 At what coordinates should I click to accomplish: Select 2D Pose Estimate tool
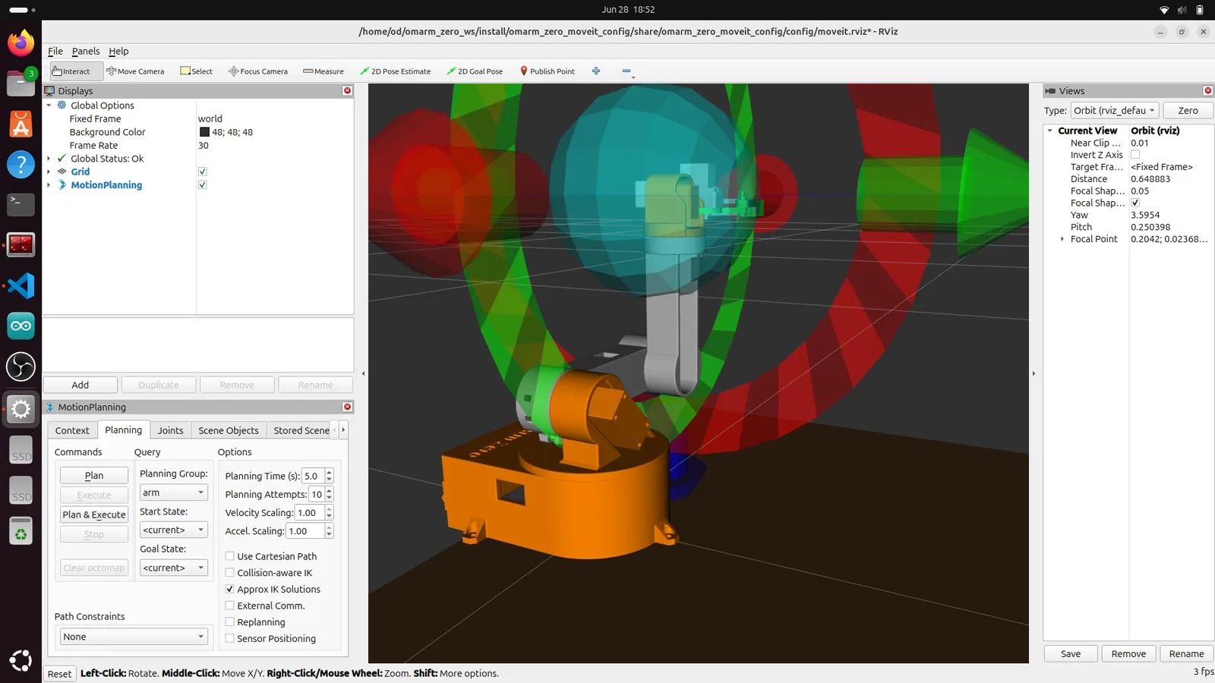395,71
